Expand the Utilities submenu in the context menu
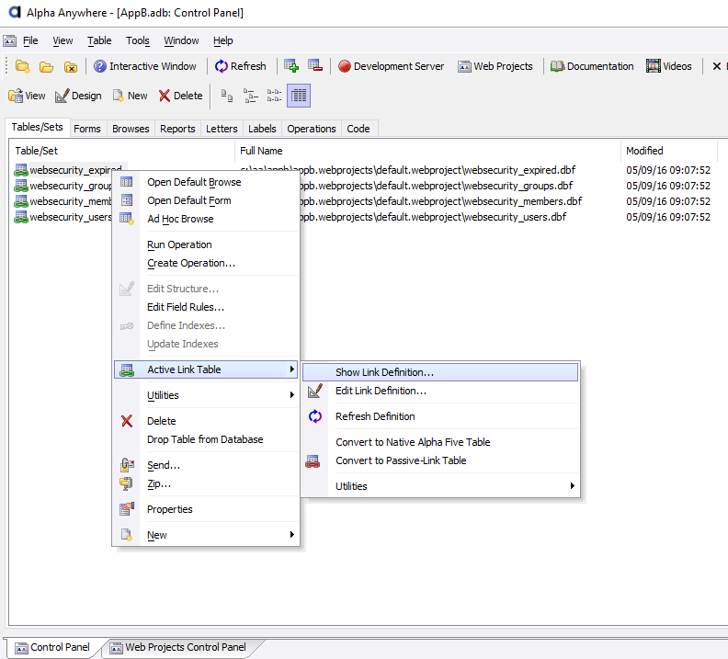This screenshot has width=728, height=659. tap(206, 395)
